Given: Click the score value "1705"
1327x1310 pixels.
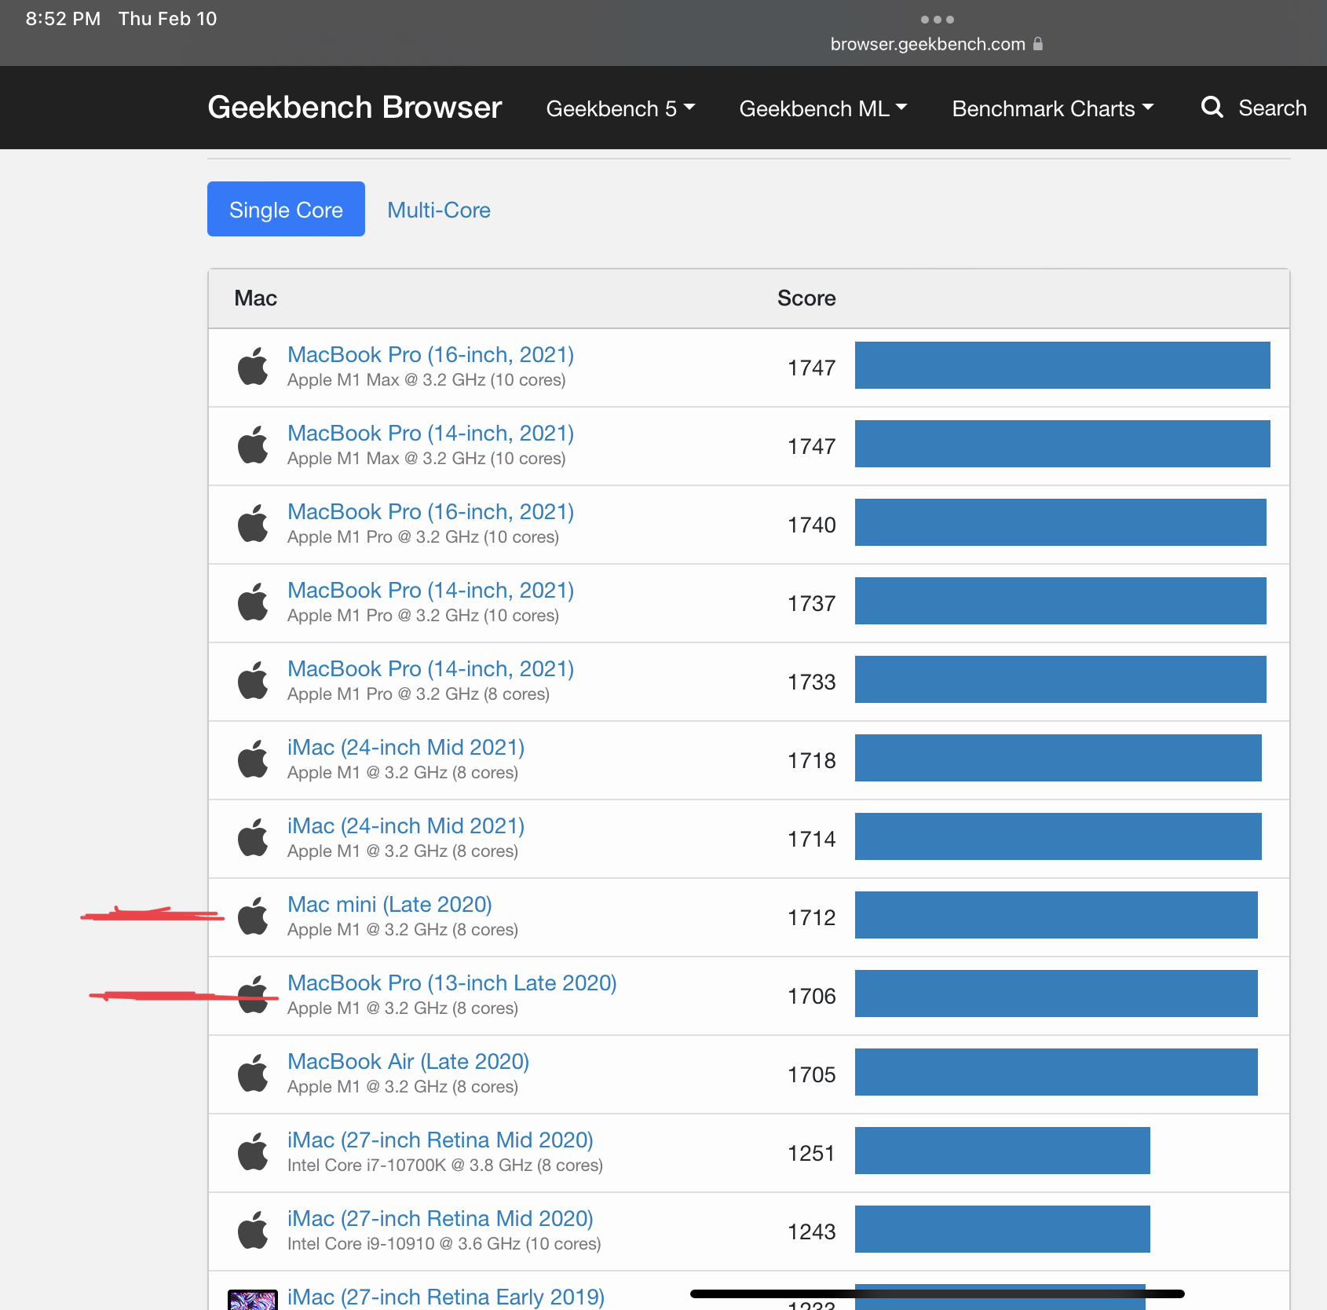Looking at the screenshot, I should pos(812,1074).
